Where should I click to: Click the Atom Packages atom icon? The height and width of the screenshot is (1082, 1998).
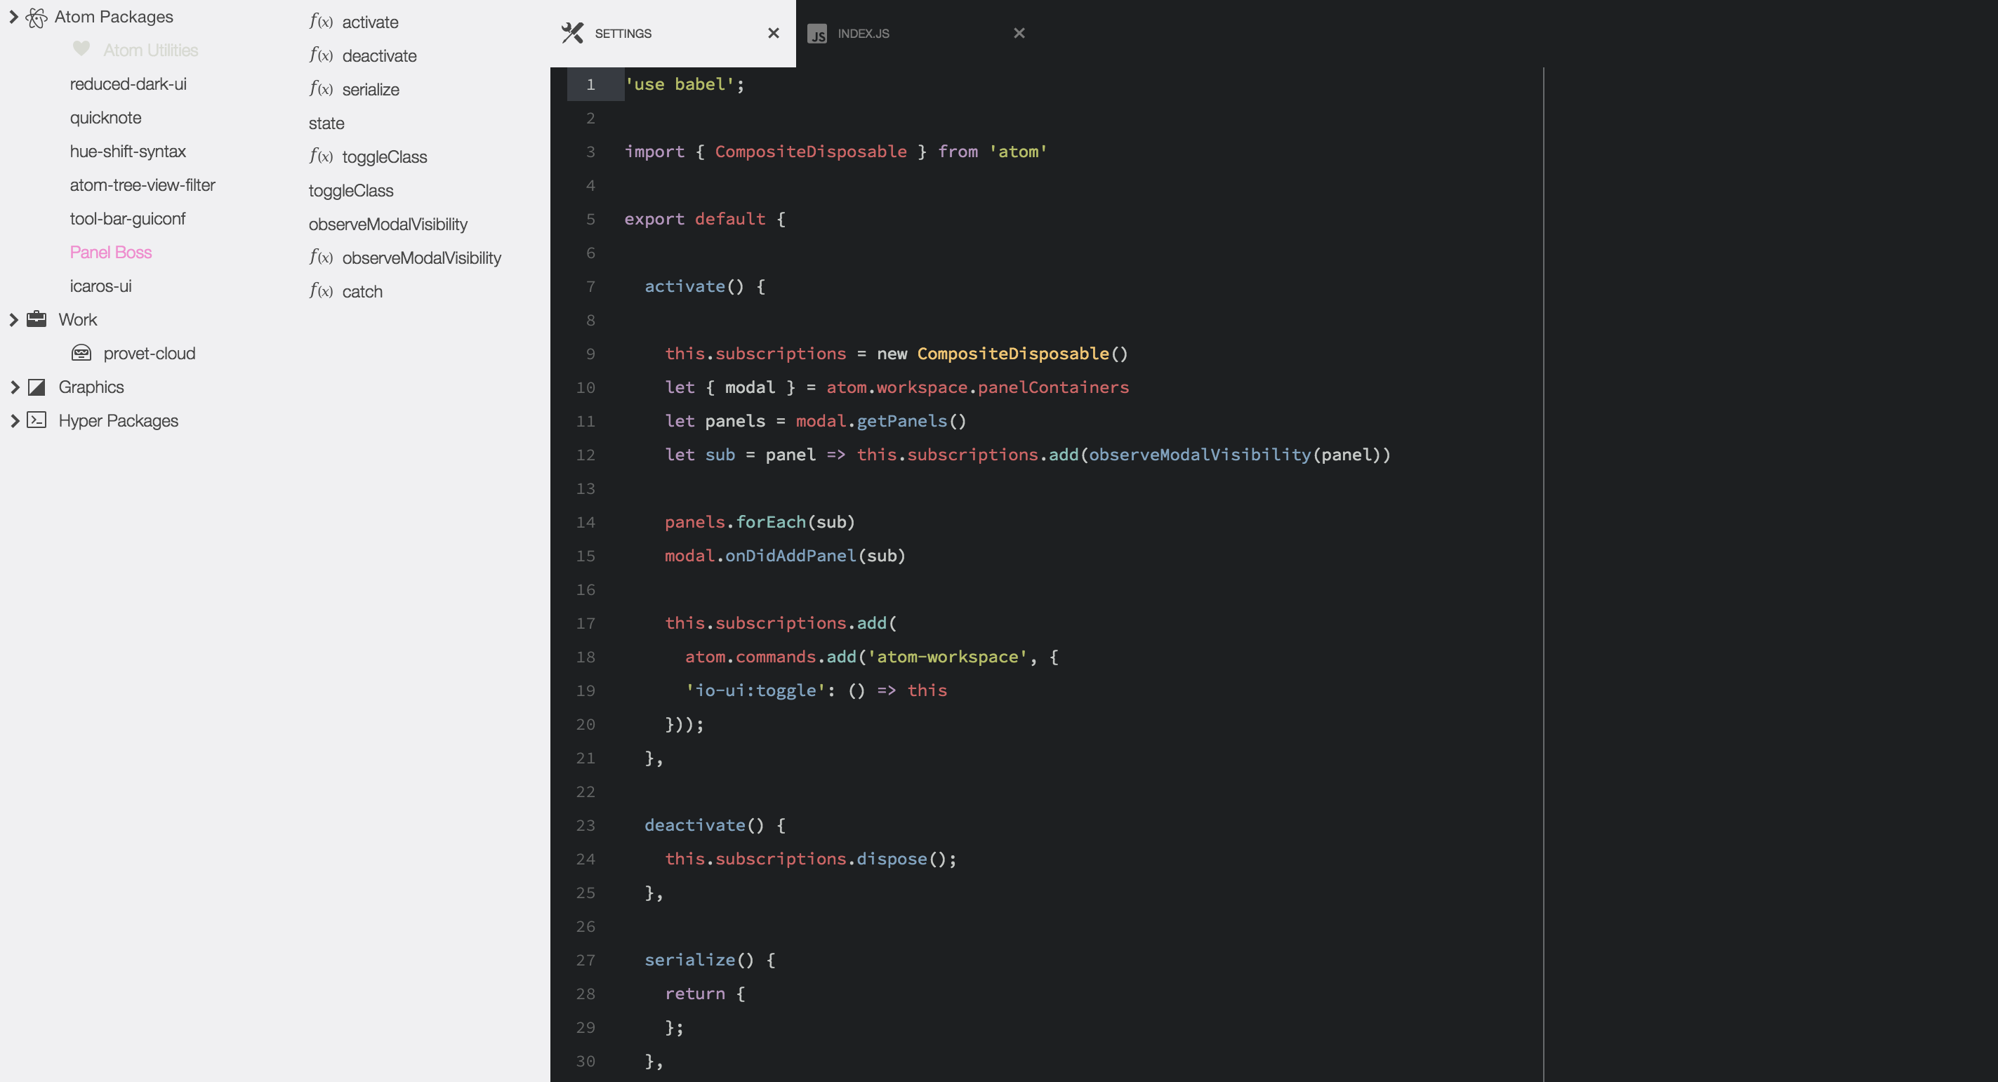pos(37,17)
